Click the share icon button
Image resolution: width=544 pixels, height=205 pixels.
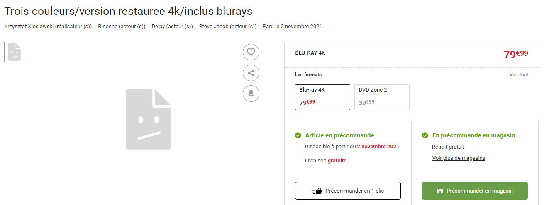[x=251, y=73]
